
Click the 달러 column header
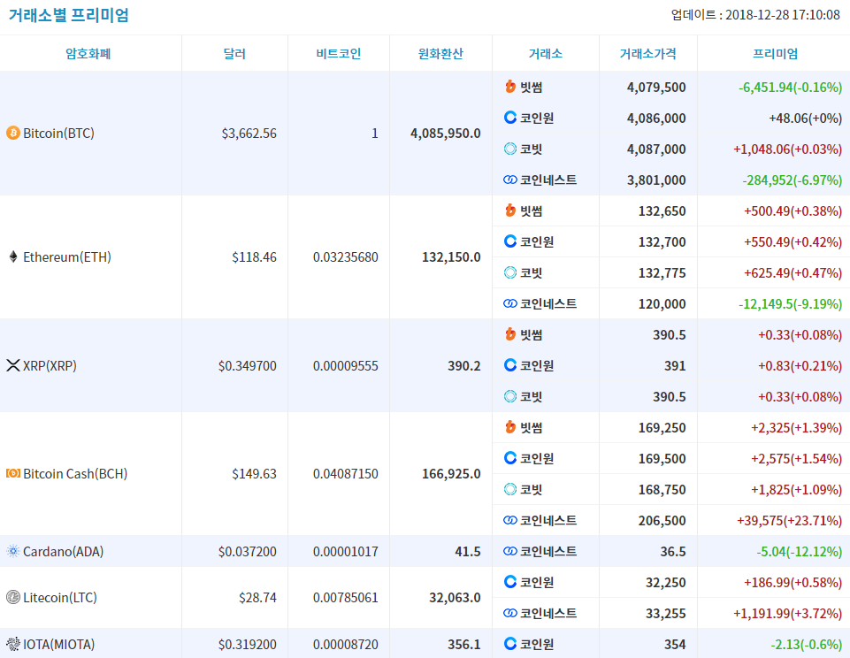pyautogui.click(x=234, y=54)
